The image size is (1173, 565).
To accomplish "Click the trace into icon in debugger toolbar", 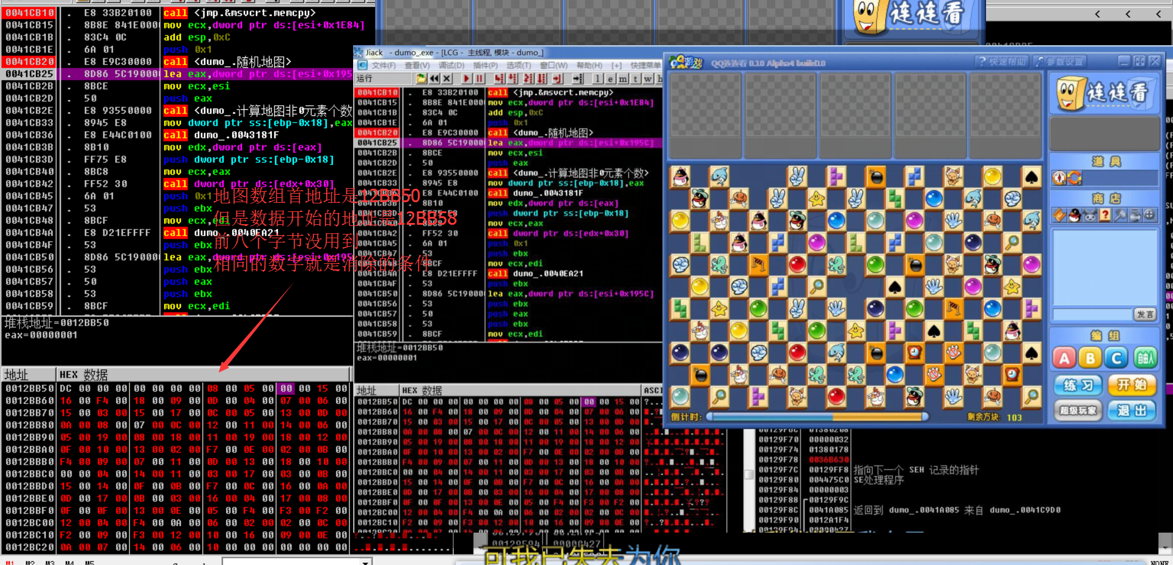I will [x=528, y=79].
